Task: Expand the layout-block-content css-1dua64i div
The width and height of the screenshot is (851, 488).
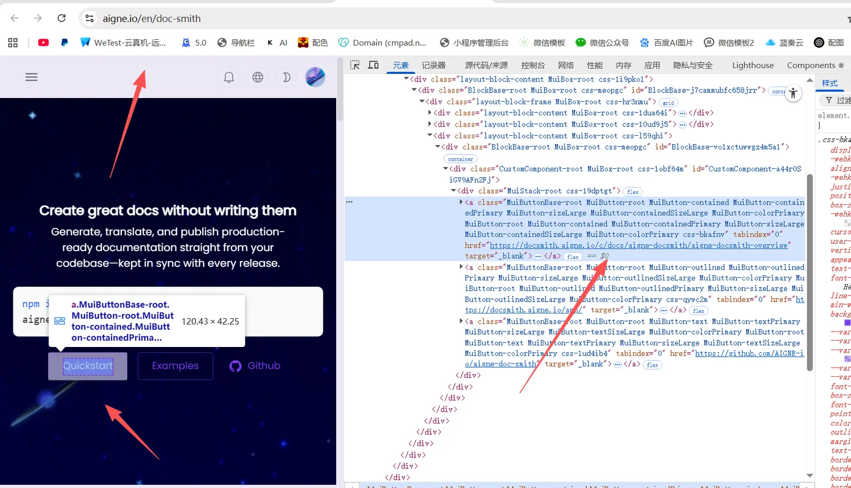Action: [x=430, y=113]
